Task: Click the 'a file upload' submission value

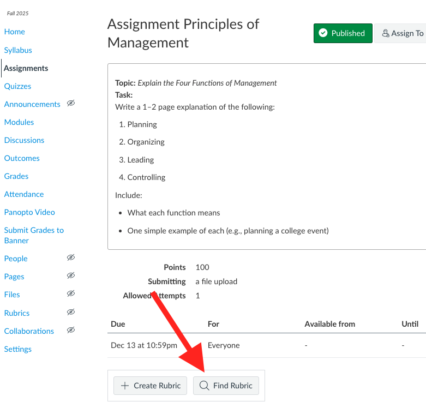Action: (x=216, y=281)
